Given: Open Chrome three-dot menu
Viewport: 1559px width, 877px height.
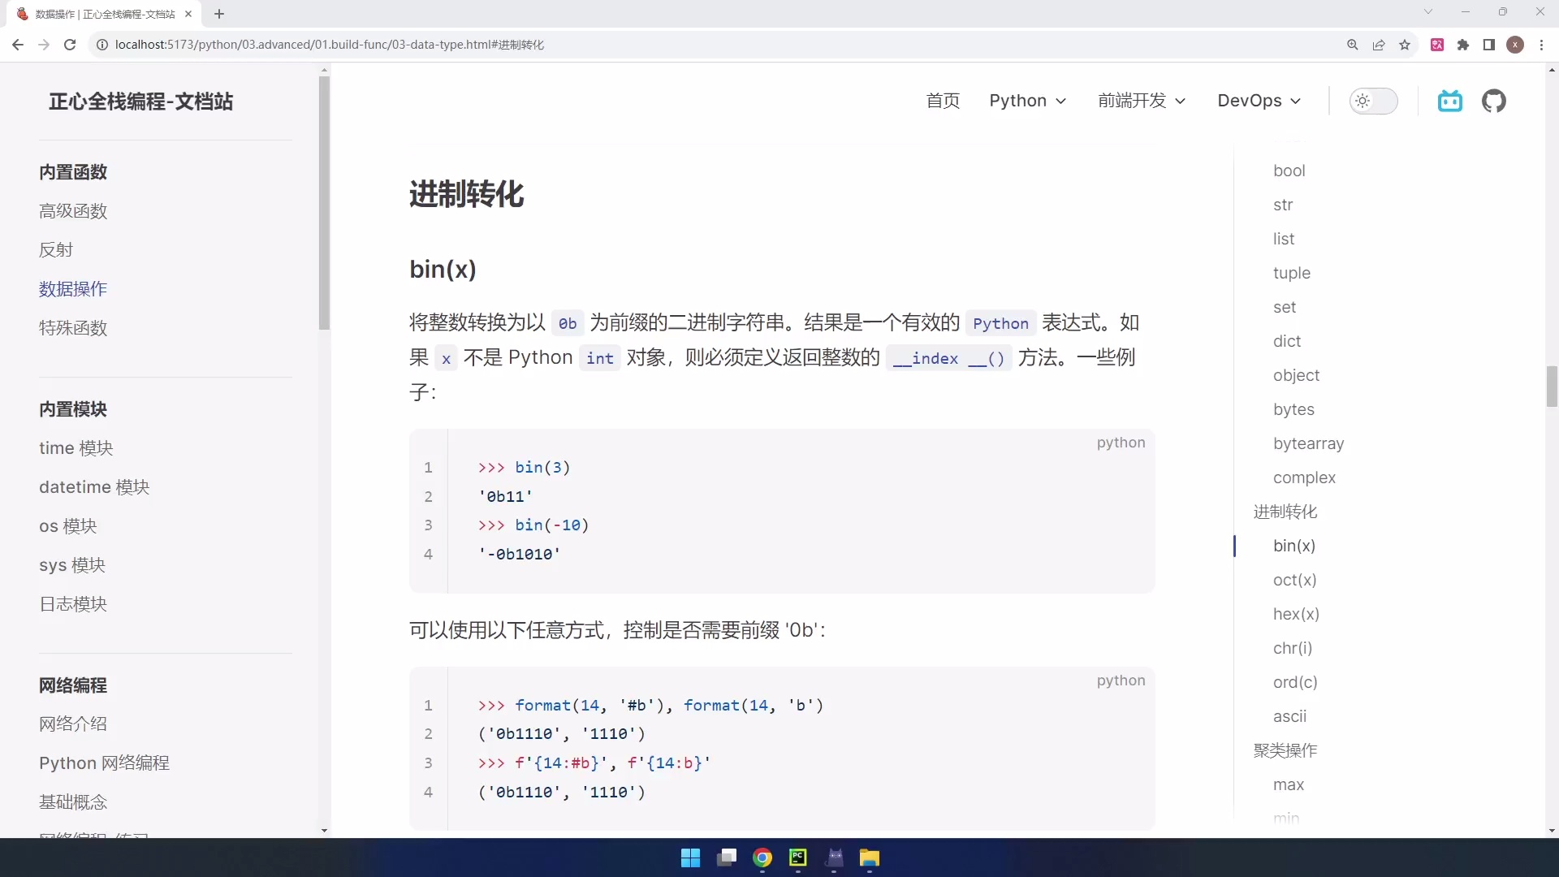Looking at the screenshot, I should [x=1541, y=45].
